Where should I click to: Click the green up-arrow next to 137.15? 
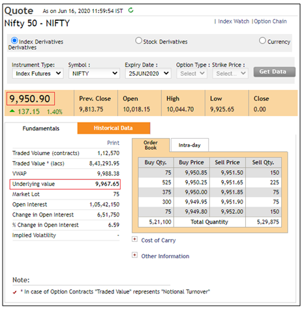pos(12,111)
